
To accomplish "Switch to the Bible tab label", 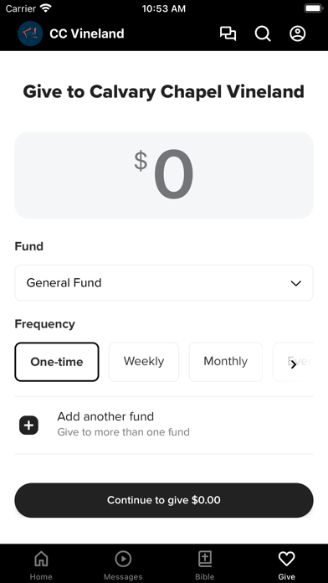I will [205, 577].
